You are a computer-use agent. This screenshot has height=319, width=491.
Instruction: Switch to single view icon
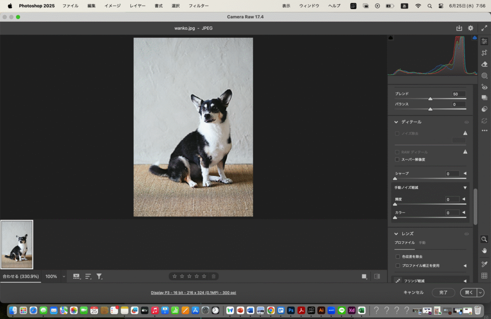click(364, 276)
